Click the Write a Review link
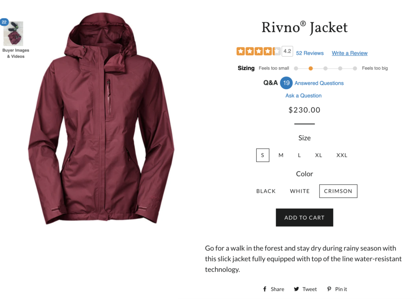The width and height of the screenshot is (416, 299). (x=349, y=53)
